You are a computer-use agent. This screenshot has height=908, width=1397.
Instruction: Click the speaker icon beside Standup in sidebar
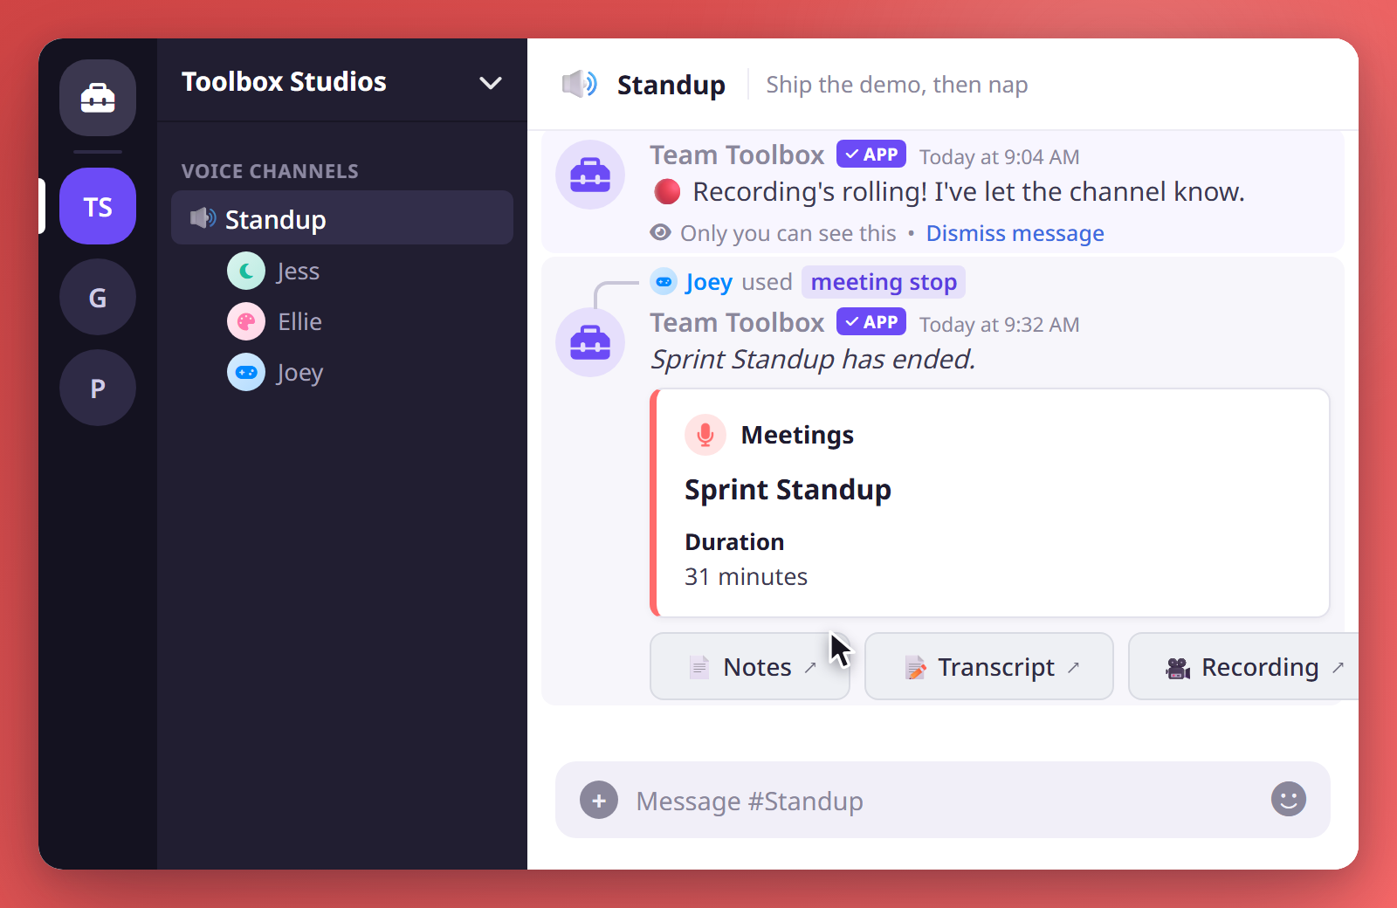(203, 218)
